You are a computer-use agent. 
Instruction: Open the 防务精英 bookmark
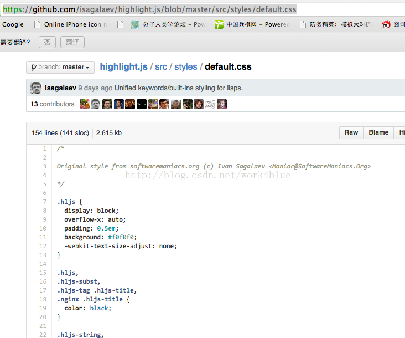(336, 24)
